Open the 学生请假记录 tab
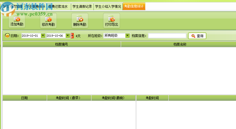Viewport: 236px width, 129px height. click(82, 7)
